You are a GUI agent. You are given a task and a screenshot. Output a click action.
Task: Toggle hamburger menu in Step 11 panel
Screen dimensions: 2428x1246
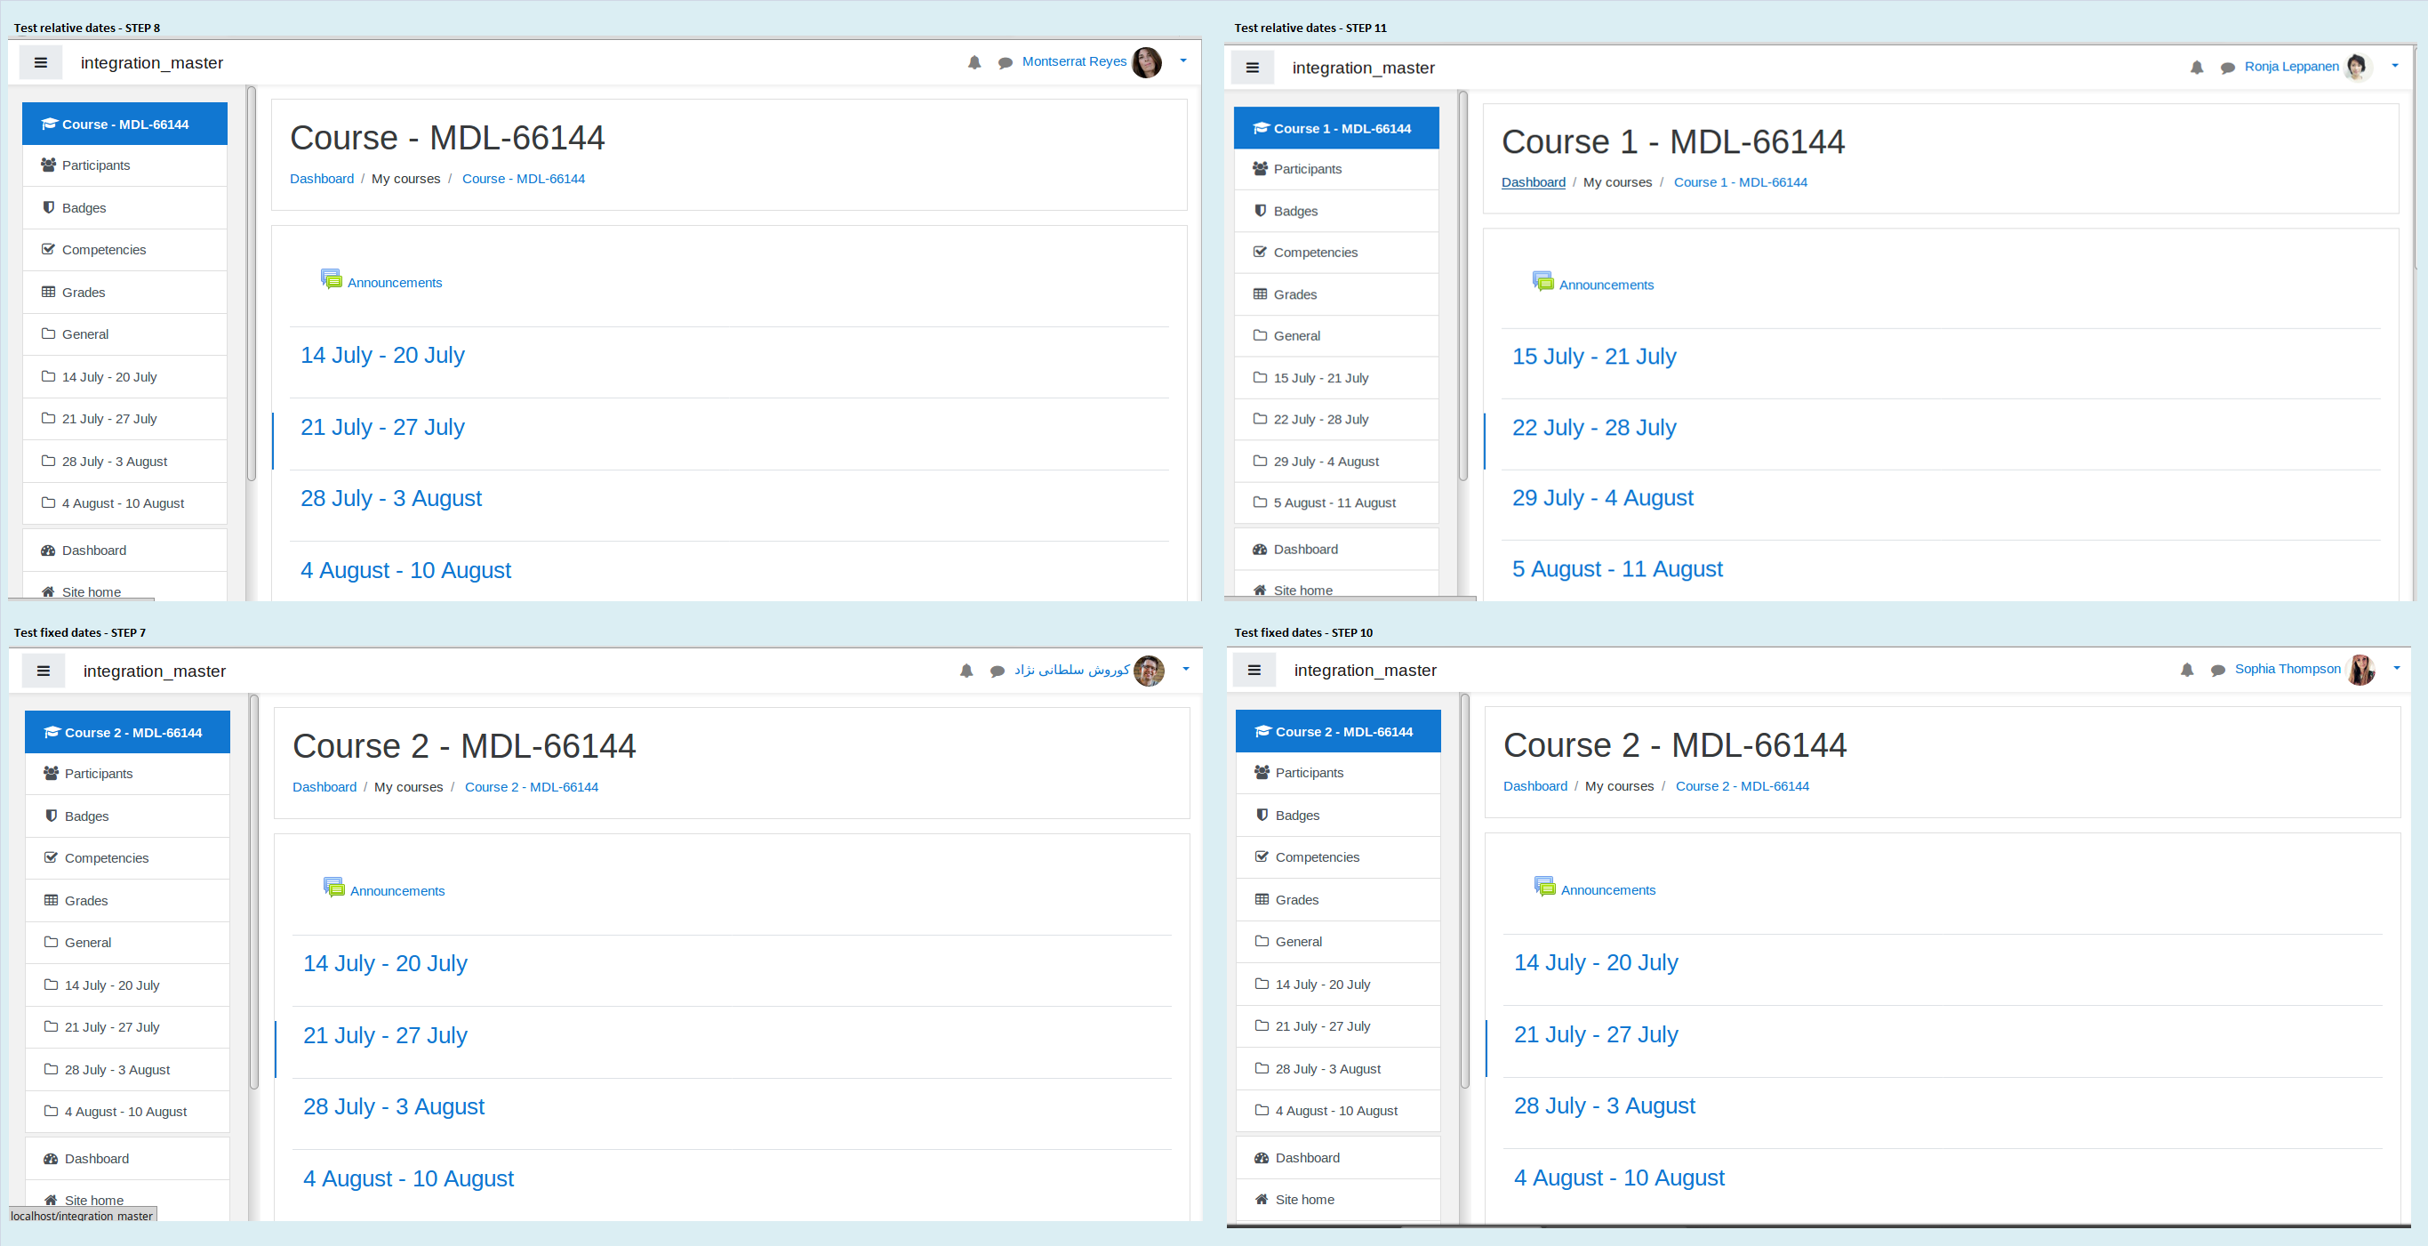tap(1253, 68)
